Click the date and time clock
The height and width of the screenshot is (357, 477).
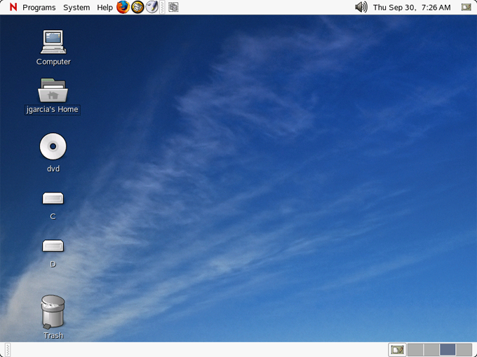click(x=412, y=7)
